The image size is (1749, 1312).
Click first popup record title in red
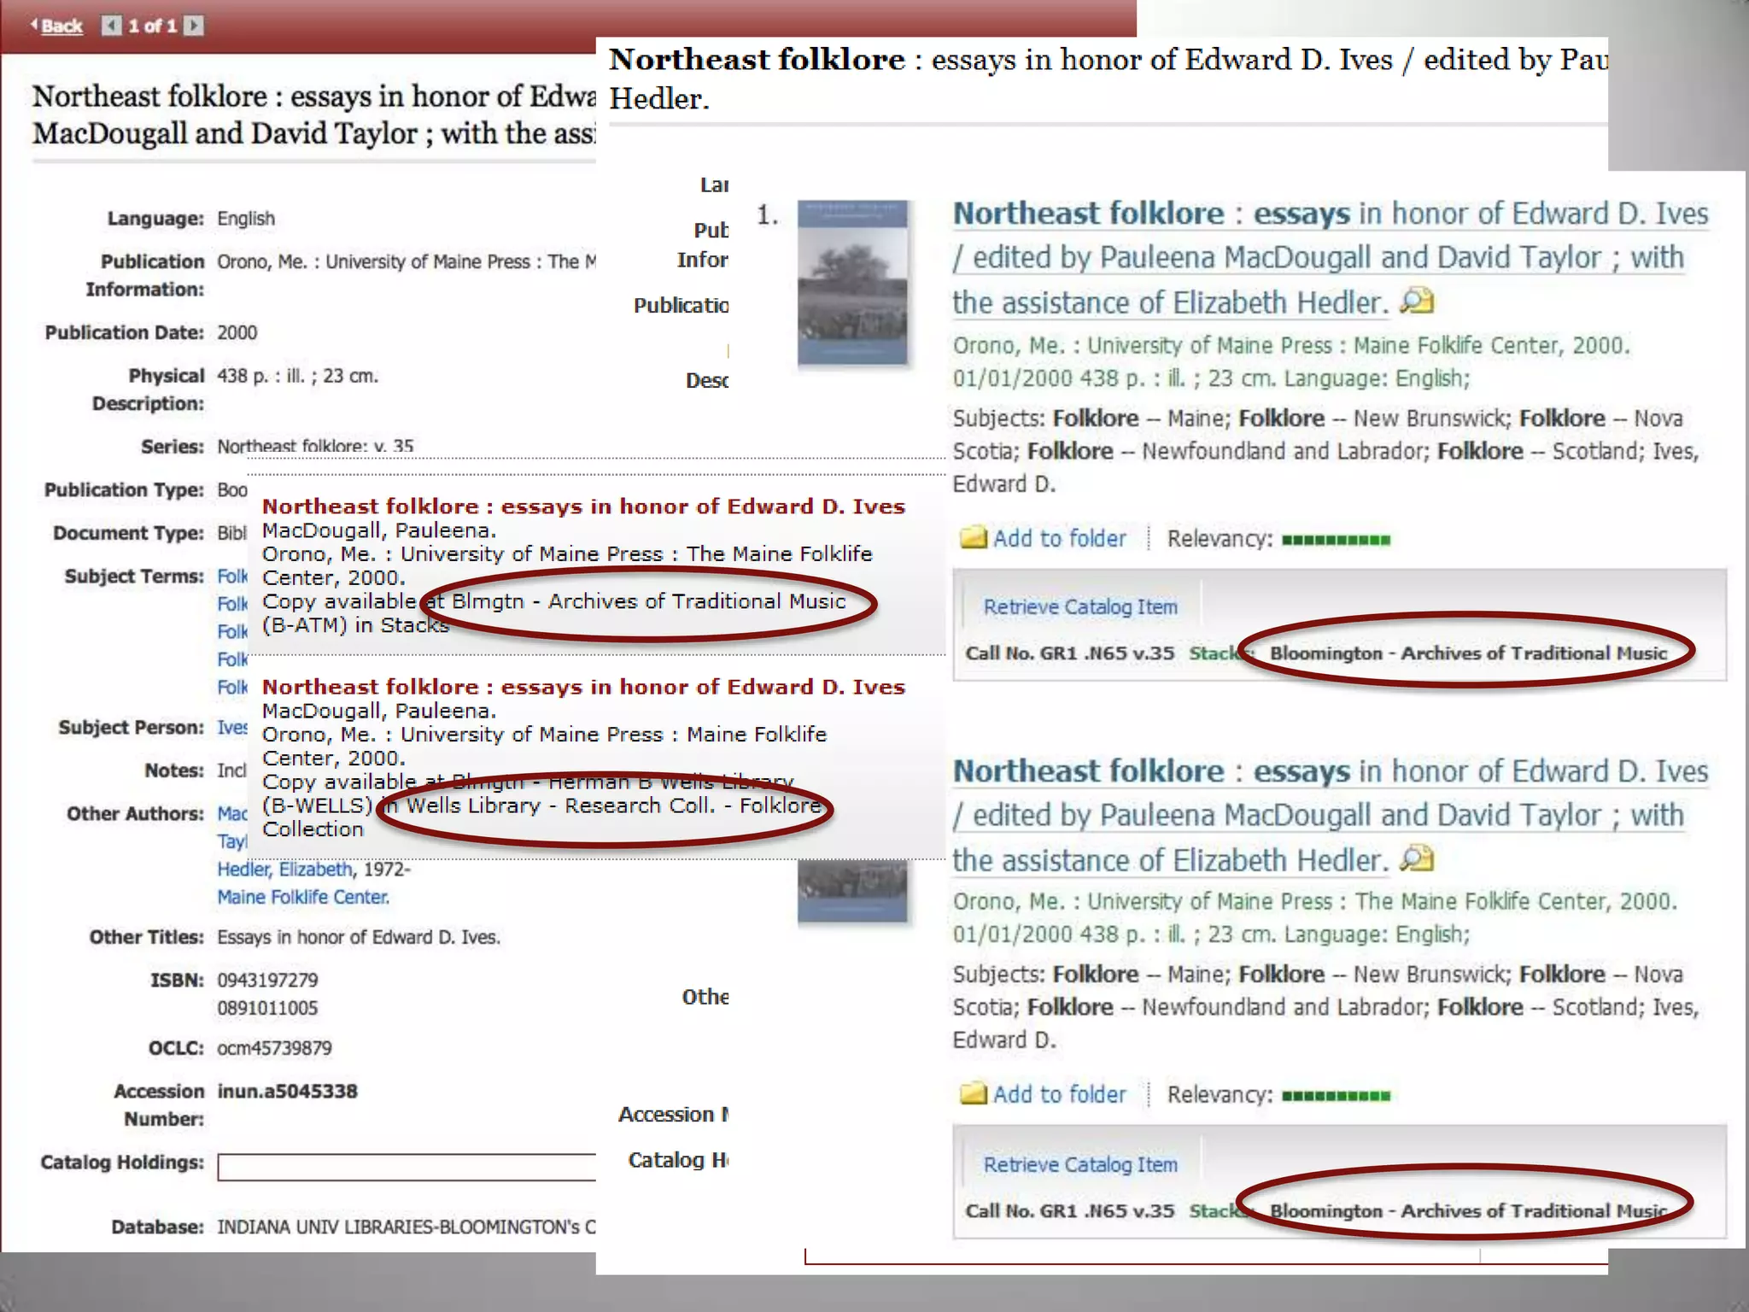[582, 507]
